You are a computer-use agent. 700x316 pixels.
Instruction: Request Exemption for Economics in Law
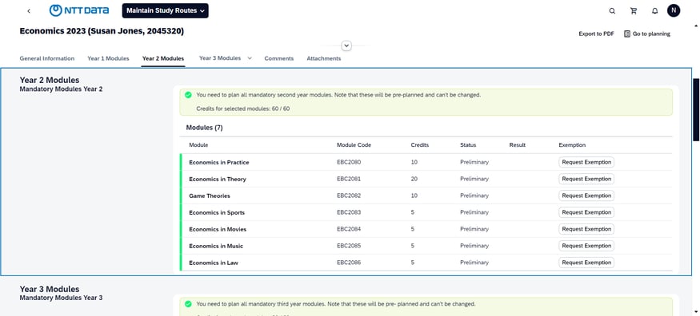pyautogui.click(x=586, y=263)
